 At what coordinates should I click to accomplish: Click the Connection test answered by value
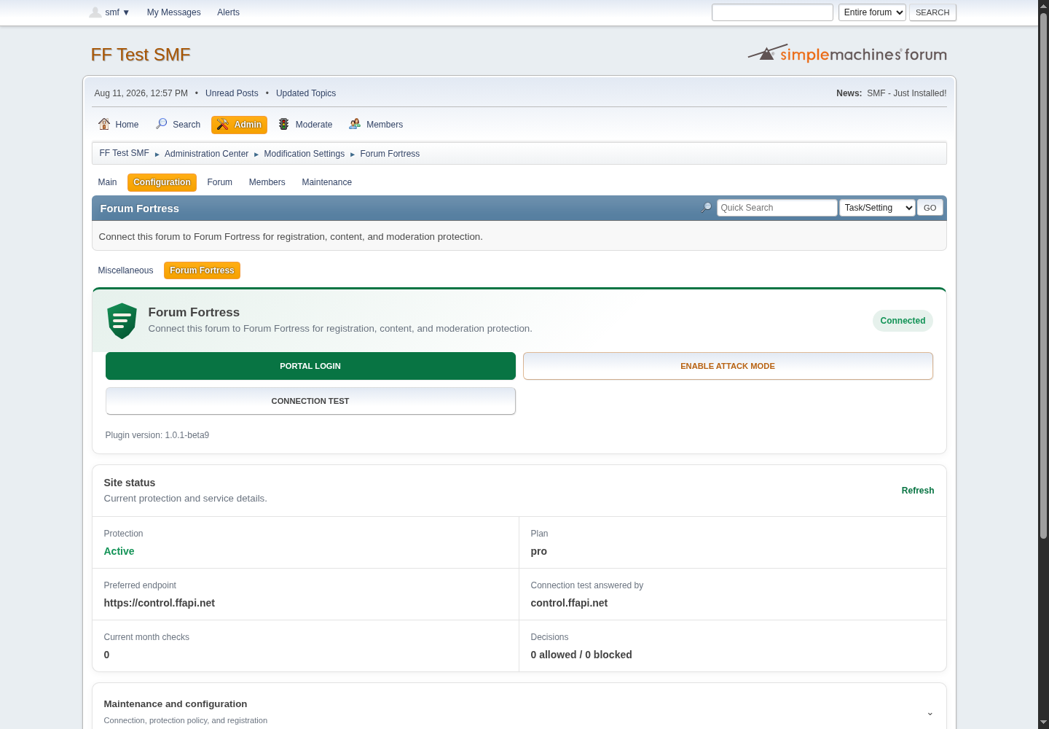(x=569, y=603)
